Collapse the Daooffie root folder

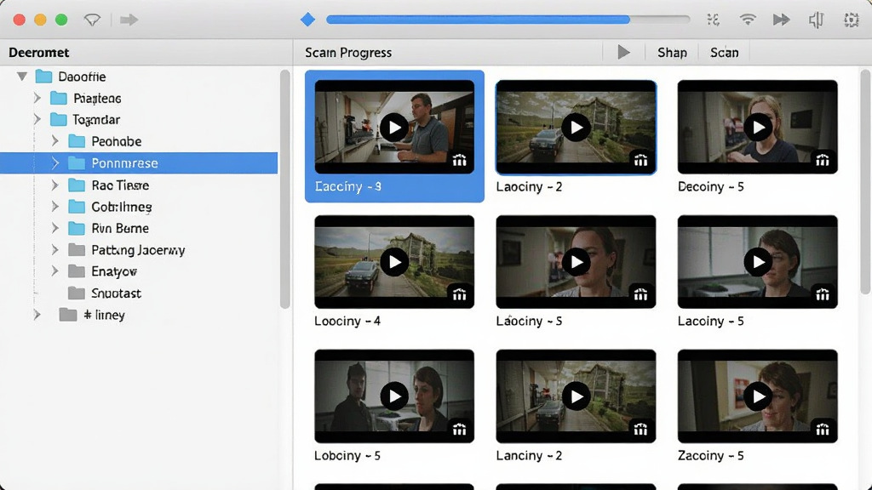click(x=21, y=76)
